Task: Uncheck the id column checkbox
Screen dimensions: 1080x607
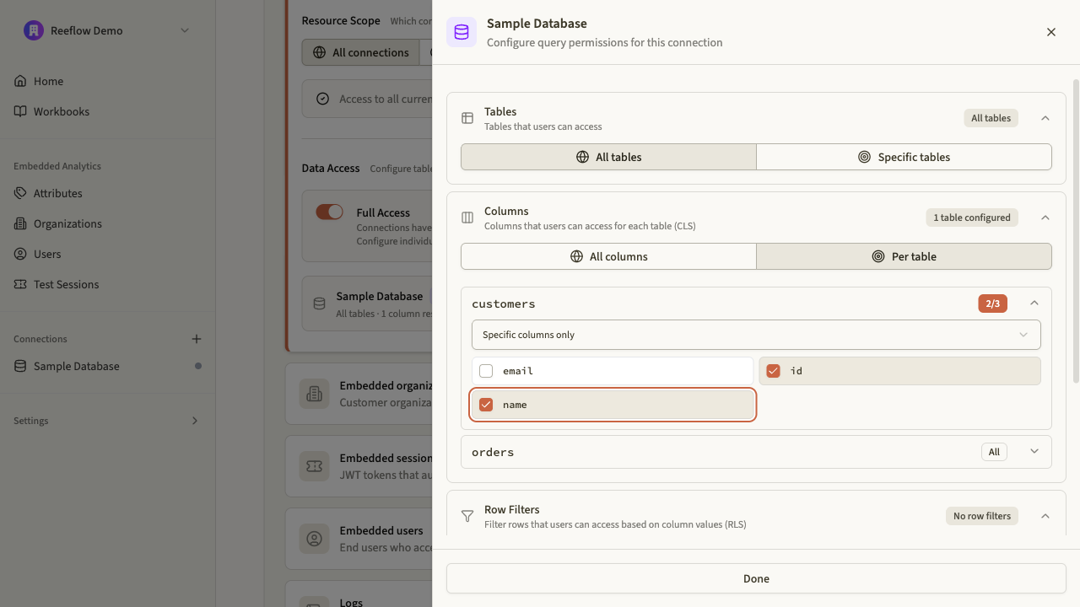Action: [773, 370]
